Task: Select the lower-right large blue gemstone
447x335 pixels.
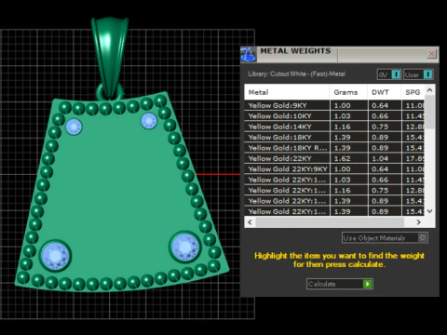Action: tap(185, 248)
